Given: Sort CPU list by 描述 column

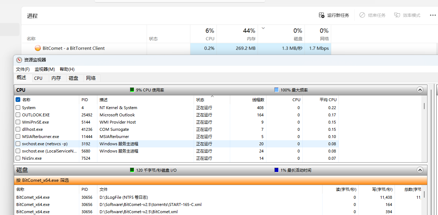Looking at the screenshot, I should tap(146, 99).
